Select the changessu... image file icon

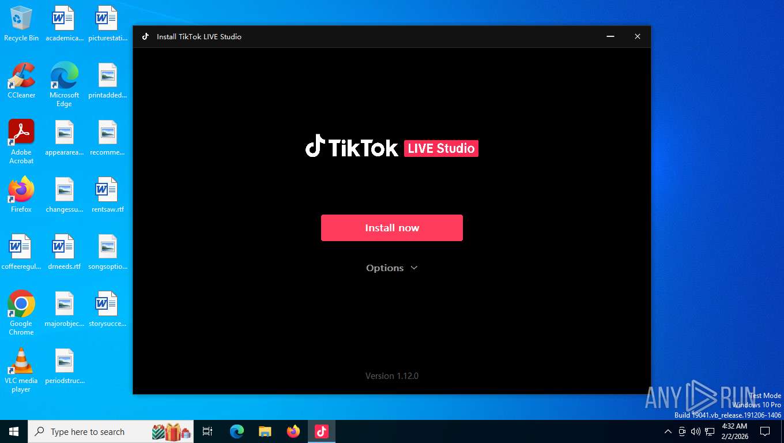tap(64, 195)
